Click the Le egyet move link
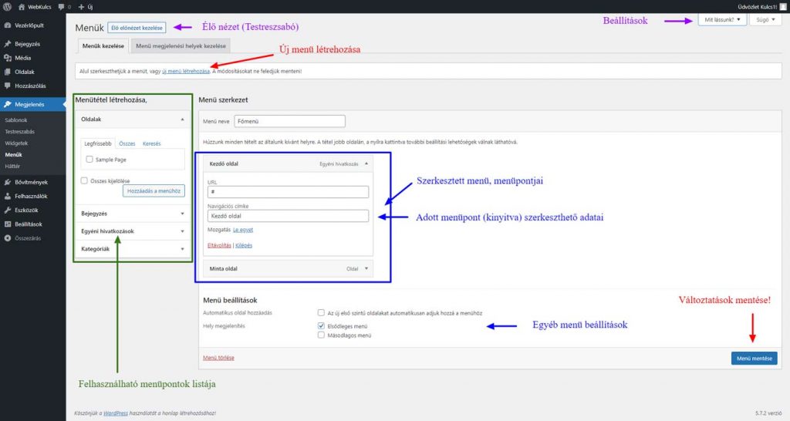The image size is (790, 421). pyautogui.click(x=243, y=230)
